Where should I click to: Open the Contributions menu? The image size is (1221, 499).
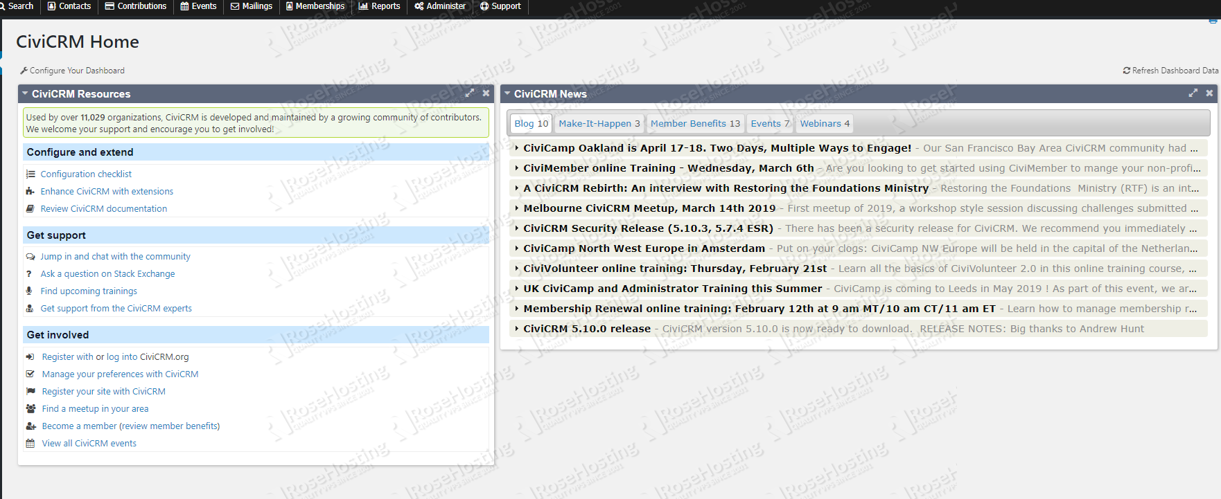(136, 6)
